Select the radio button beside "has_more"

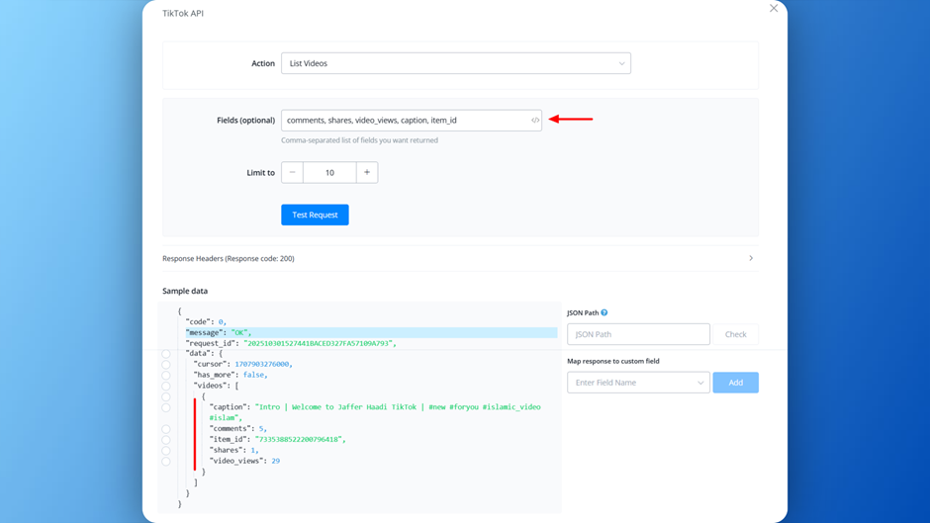[x=166, y=375]
